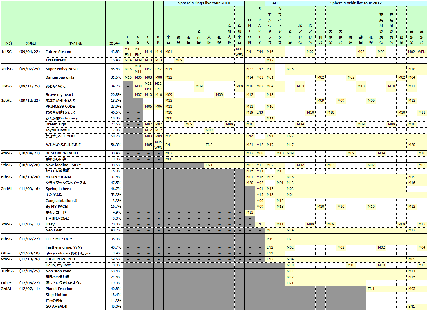Select the GO AHEAD!! title cell
Image resolution: width=427 pixels, height=310 pixels.
[x=75, y=307]
